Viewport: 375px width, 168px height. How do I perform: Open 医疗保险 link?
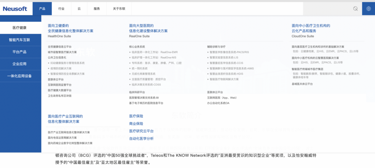pos(136,116)
